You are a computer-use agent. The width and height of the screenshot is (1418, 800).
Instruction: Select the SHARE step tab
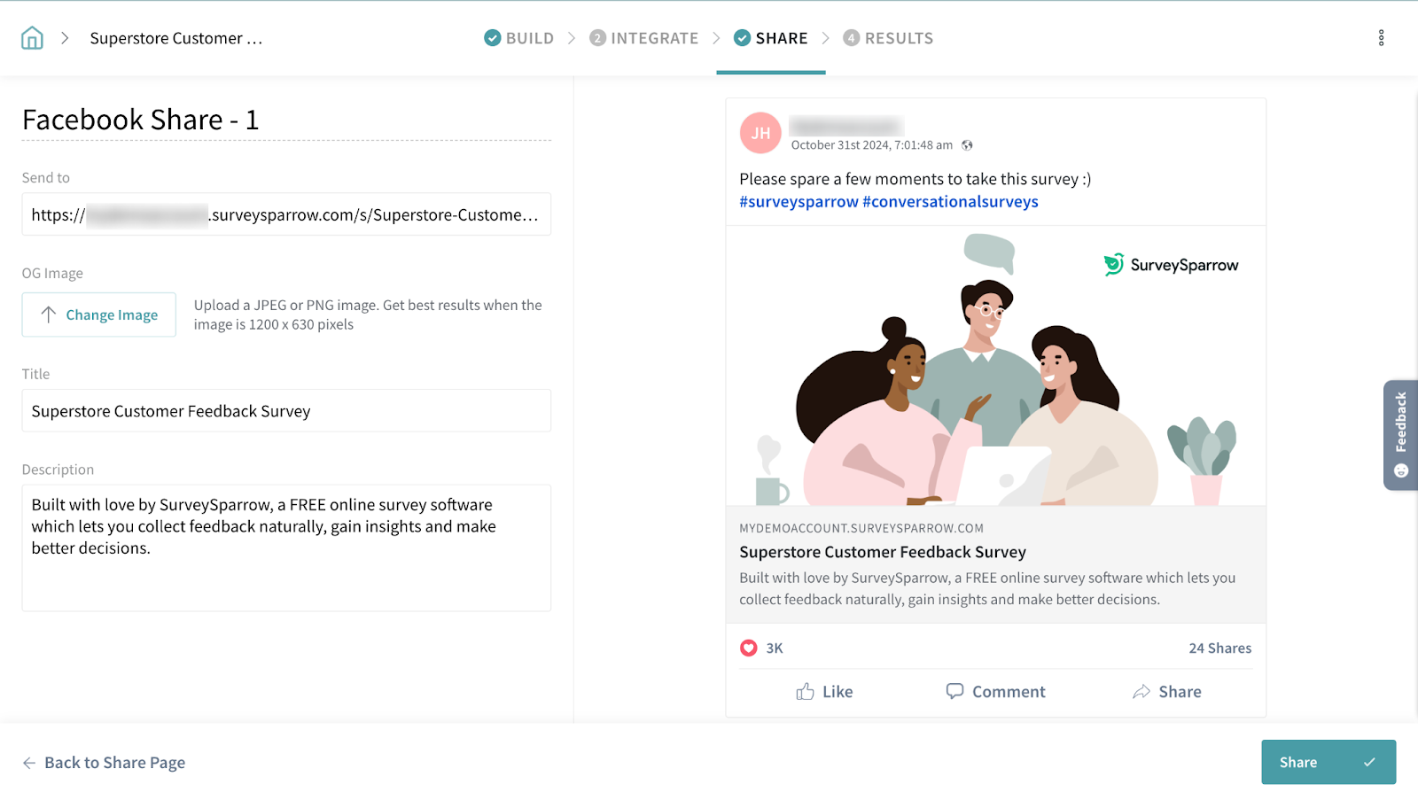771,38
